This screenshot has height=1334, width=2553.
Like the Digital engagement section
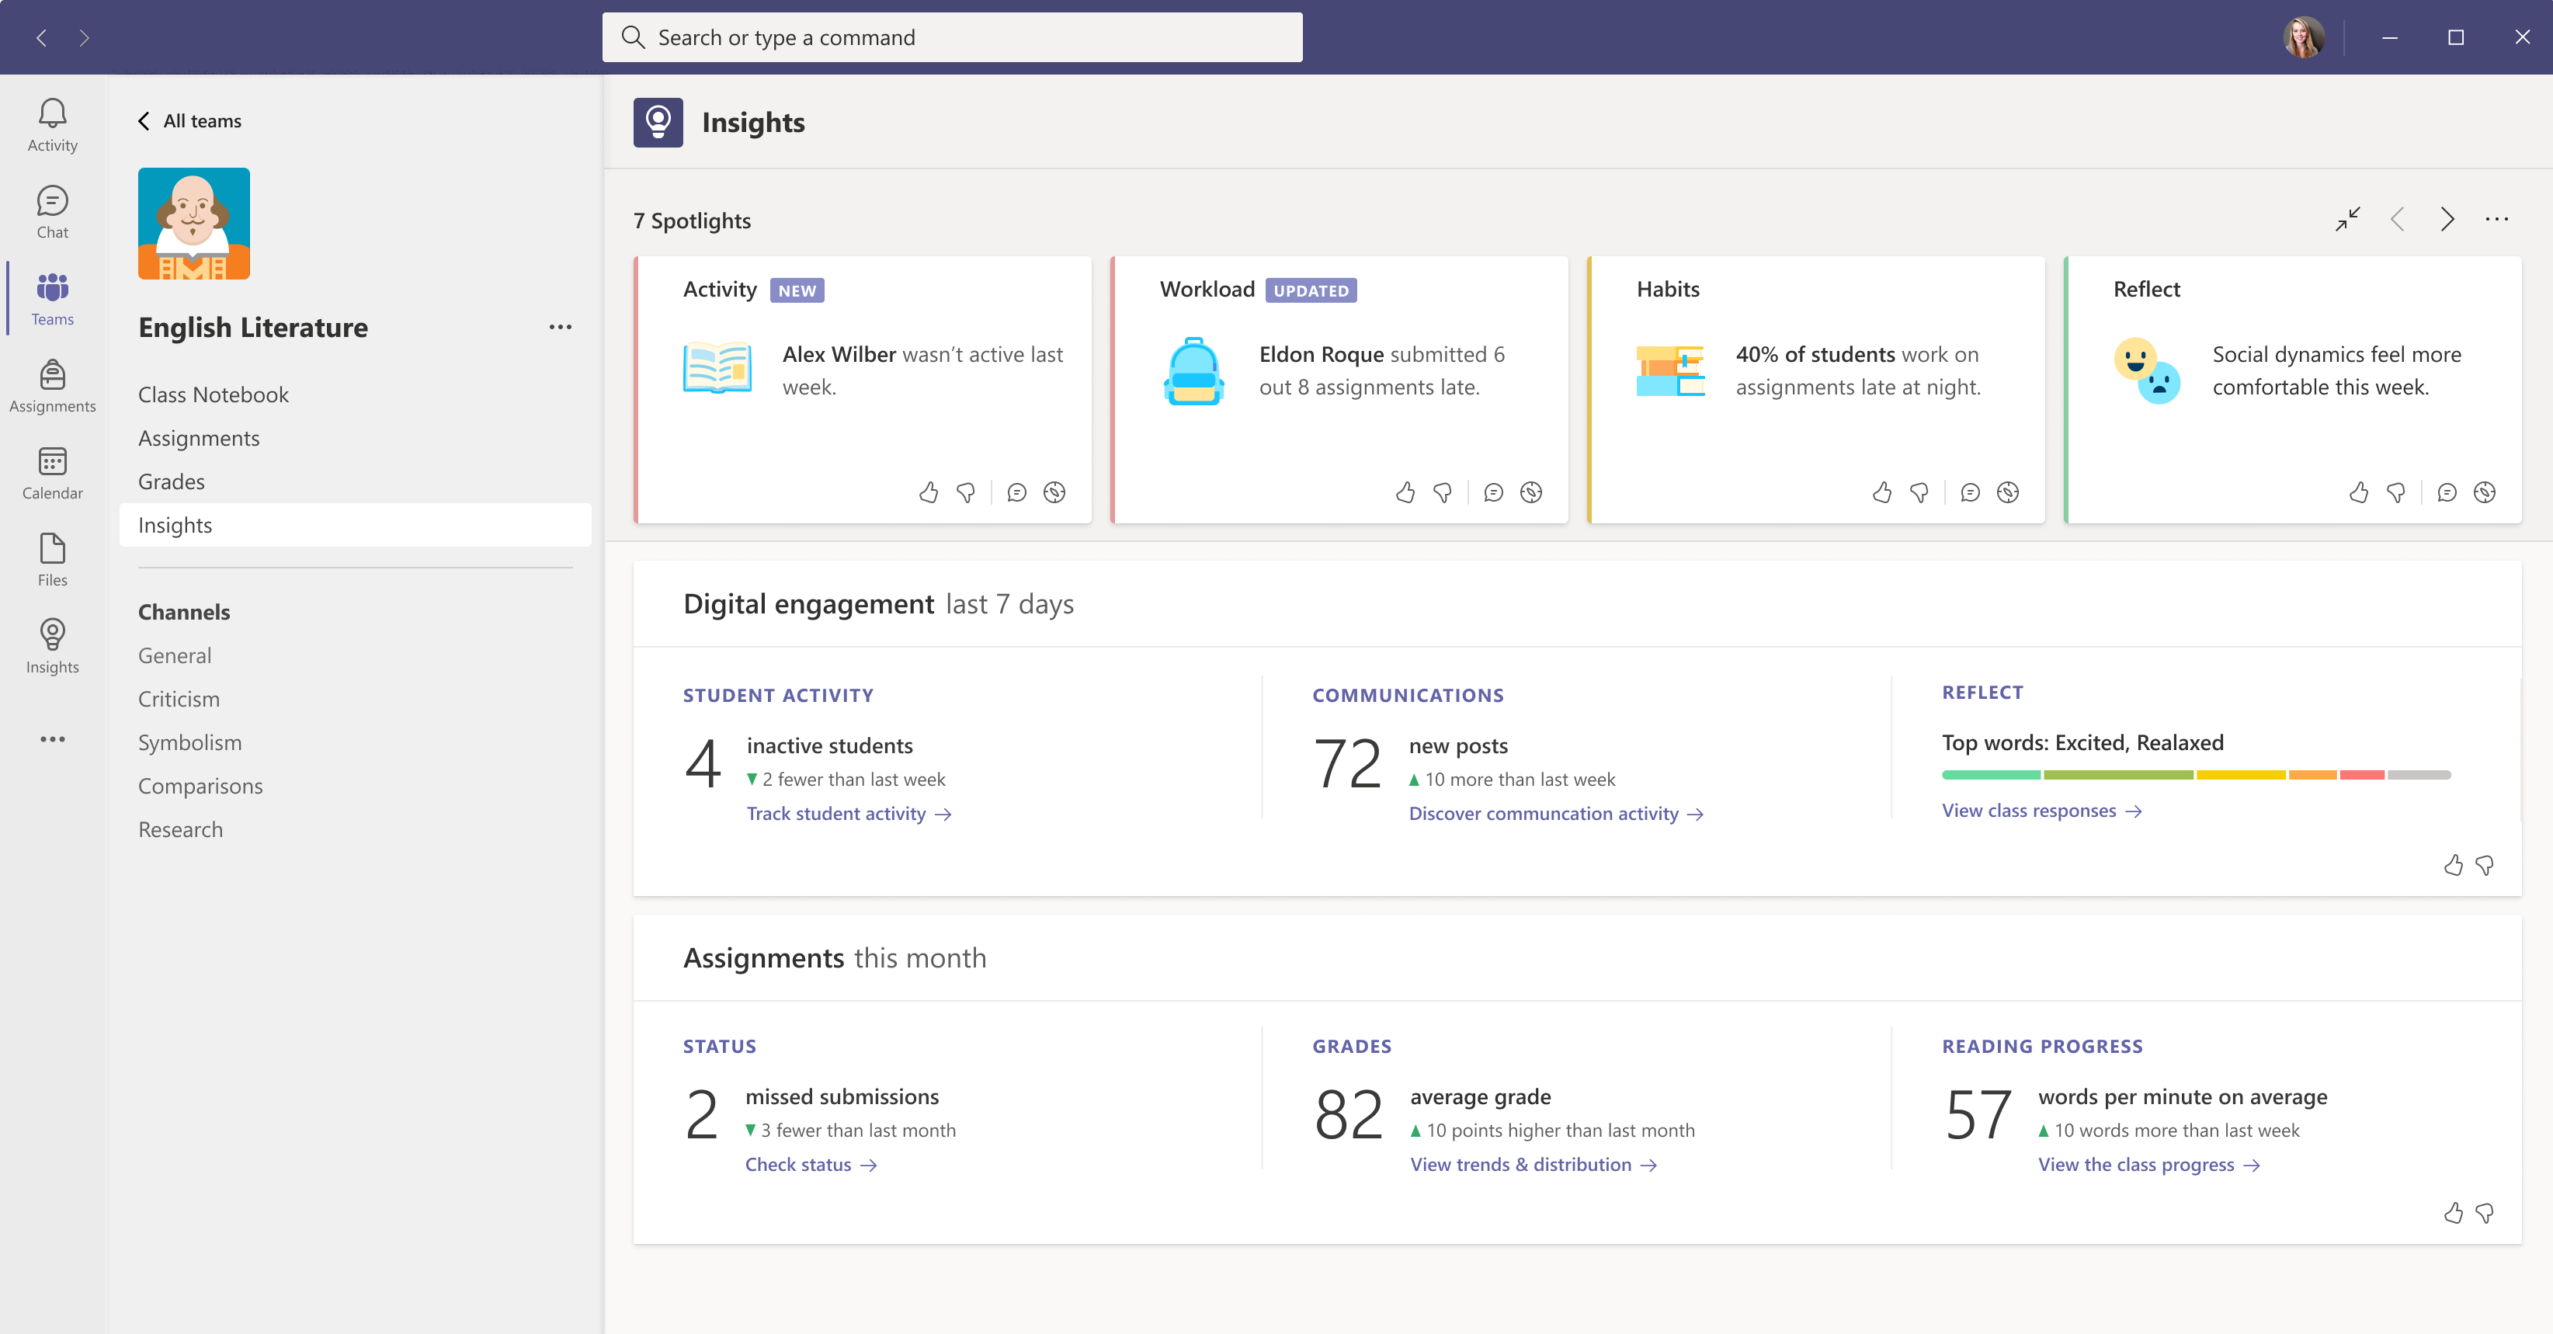click(2453, 865)
